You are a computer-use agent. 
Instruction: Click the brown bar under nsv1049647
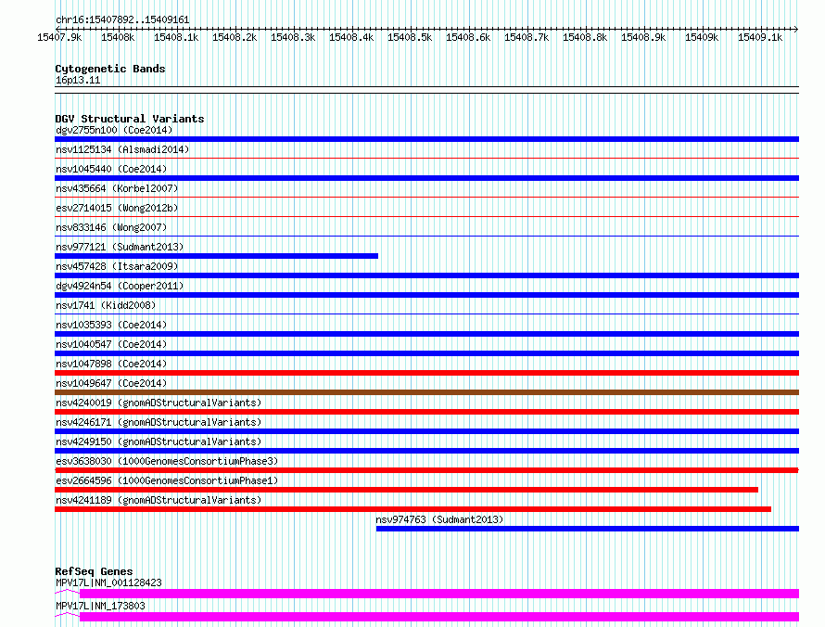click(426, 392)
